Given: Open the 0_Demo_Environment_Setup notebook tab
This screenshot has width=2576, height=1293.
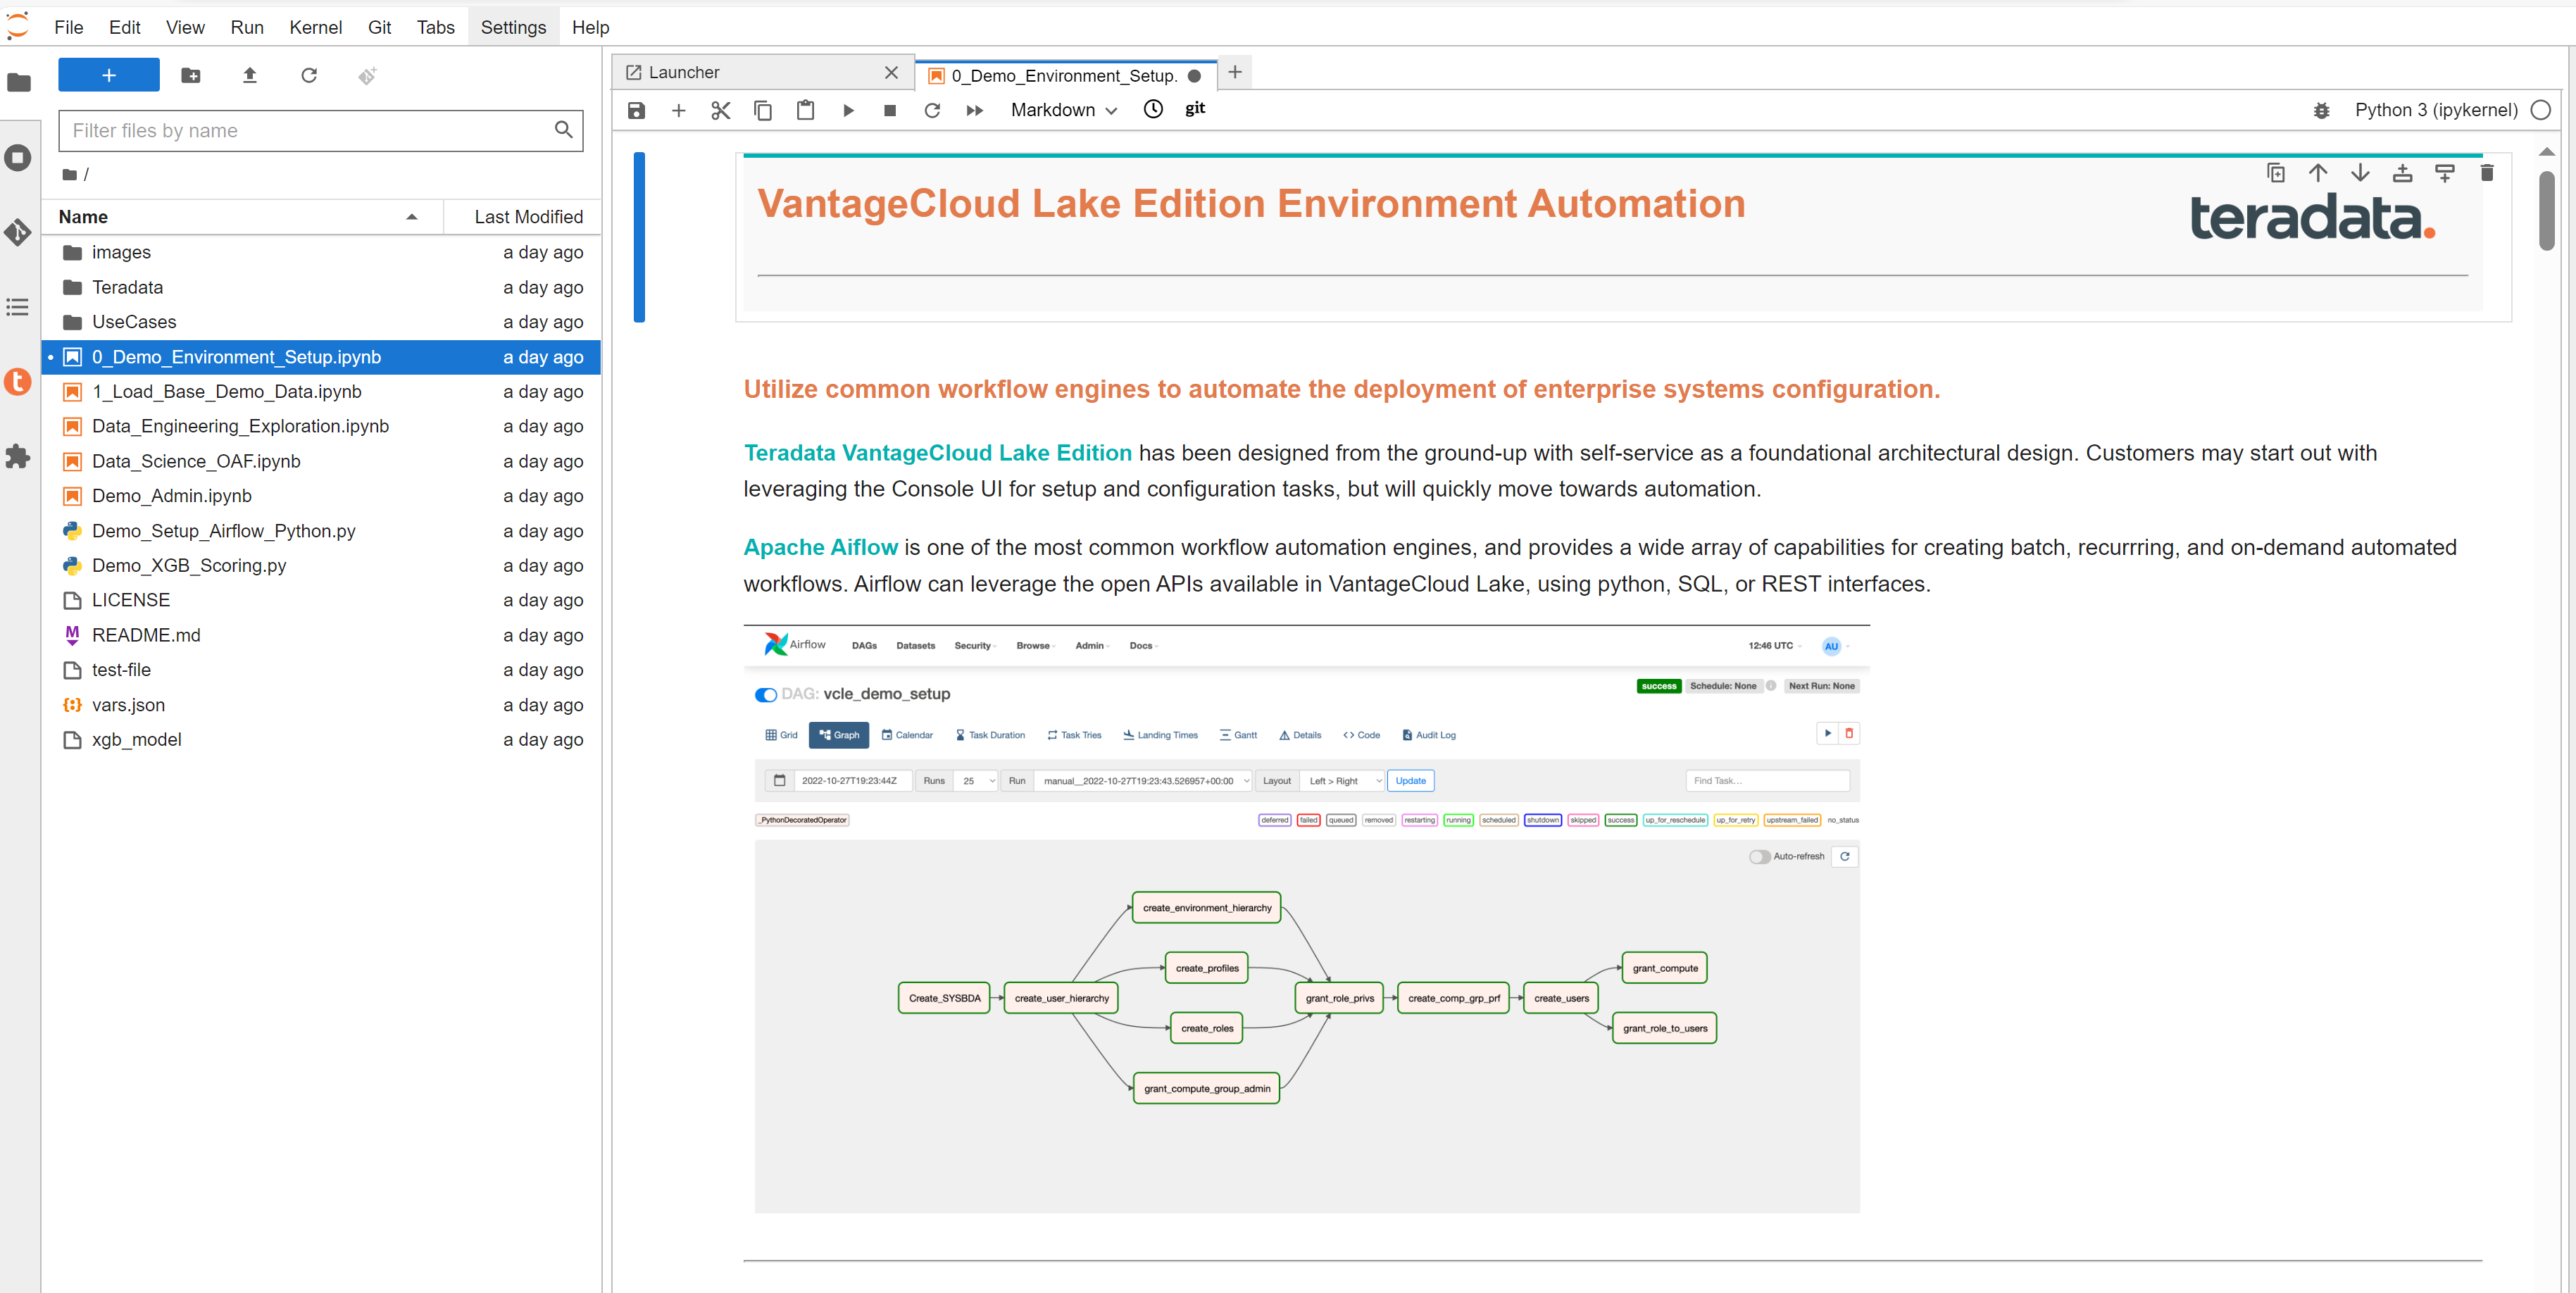Looking at the screenshot, I should (x=1063, y=73).
